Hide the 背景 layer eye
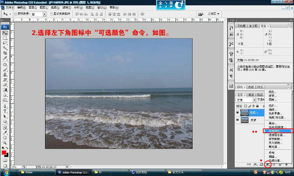 click(238, 120)
